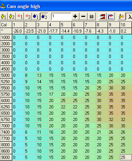The width and height of the screenshot is (132, 161).
Task: Select the 6250 rpm row header
Action: click(x=6, y=107)
